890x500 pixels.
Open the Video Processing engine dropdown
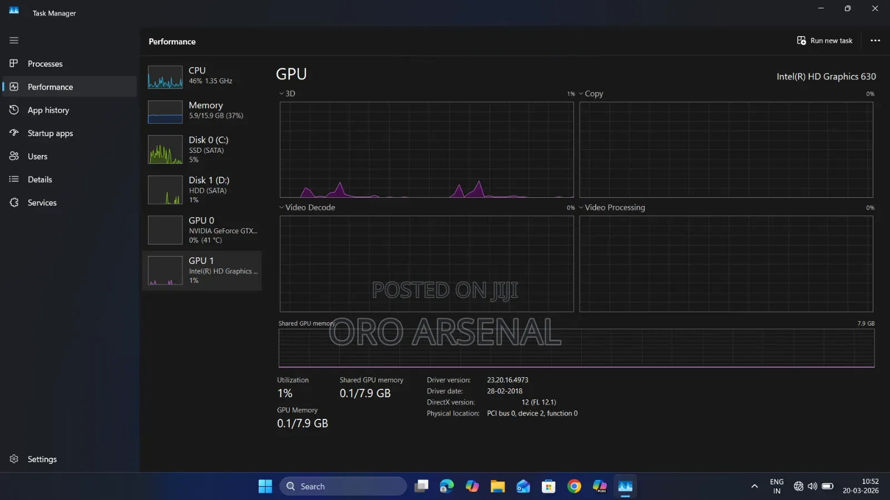point(612,208)
